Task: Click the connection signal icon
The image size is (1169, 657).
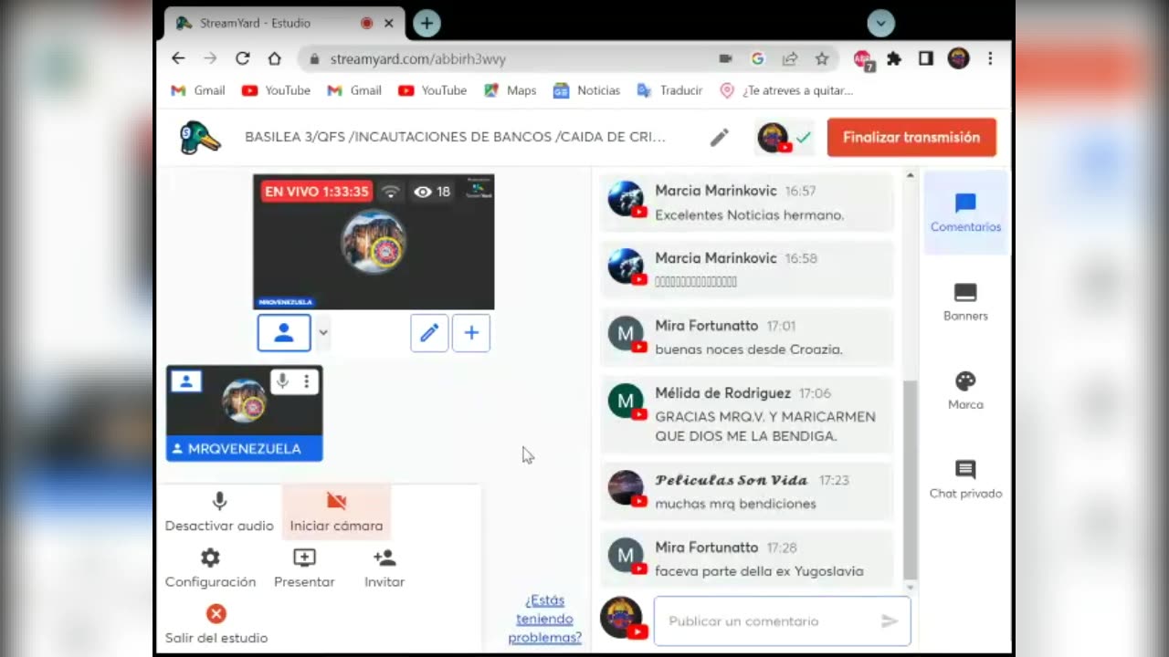Action: pyautogui.click(x=391, y=192)
